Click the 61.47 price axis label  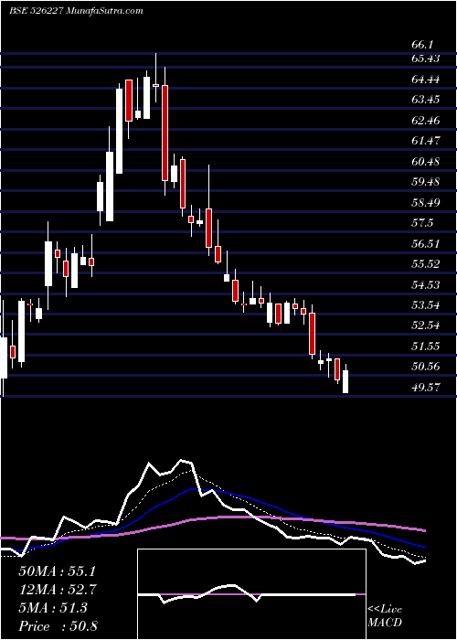click(426, 141)
